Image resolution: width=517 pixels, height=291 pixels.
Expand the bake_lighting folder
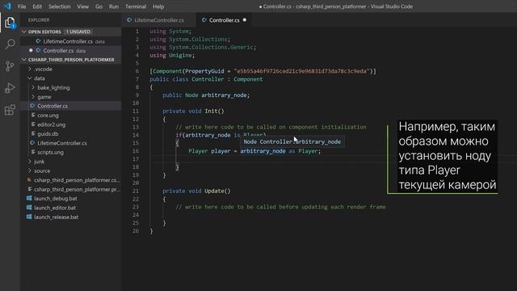coord(53,87)
